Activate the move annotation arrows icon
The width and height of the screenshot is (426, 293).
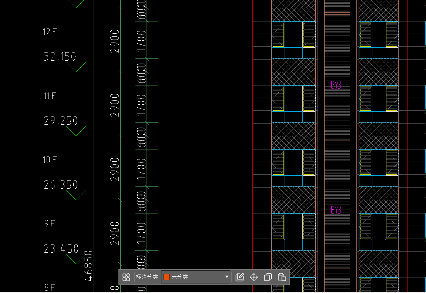(254, 277)
